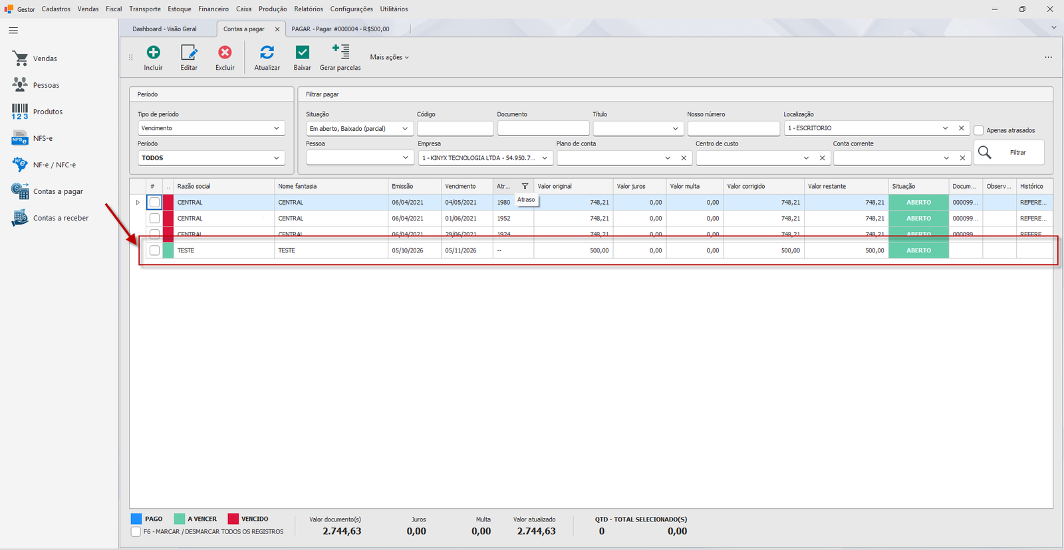This screenshot has width=1064, height=550.
Task: Clear the Plano de conta field
Action: [x=684, y=158]
